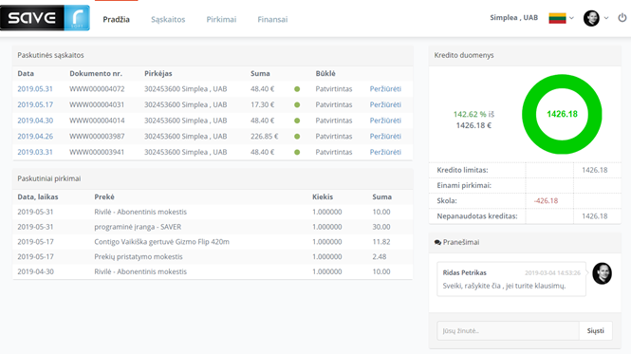Click the programinė įranga - SAVER purchase row
Viewport: 631px width, 354px height.
(213, 227)
